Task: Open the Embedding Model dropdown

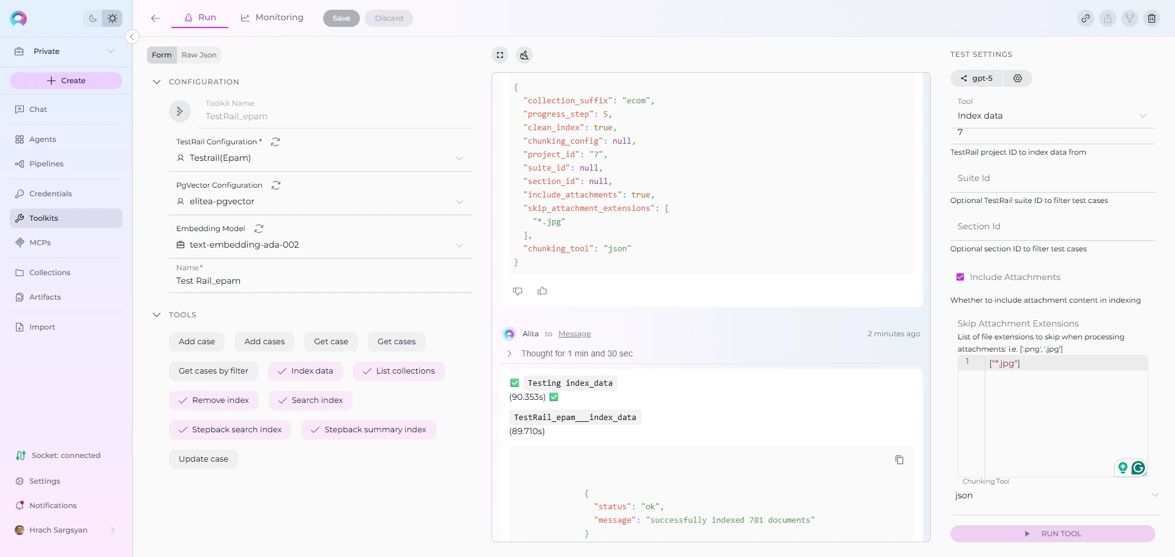Action: click(459, 245)
